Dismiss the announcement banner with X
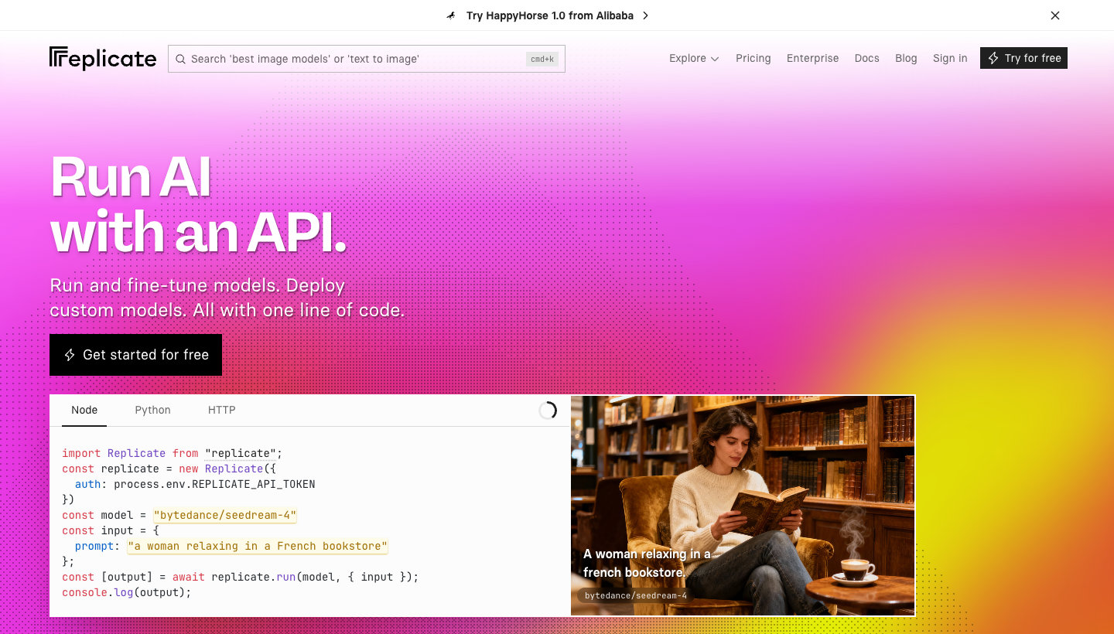 (x=1055, y=15)
